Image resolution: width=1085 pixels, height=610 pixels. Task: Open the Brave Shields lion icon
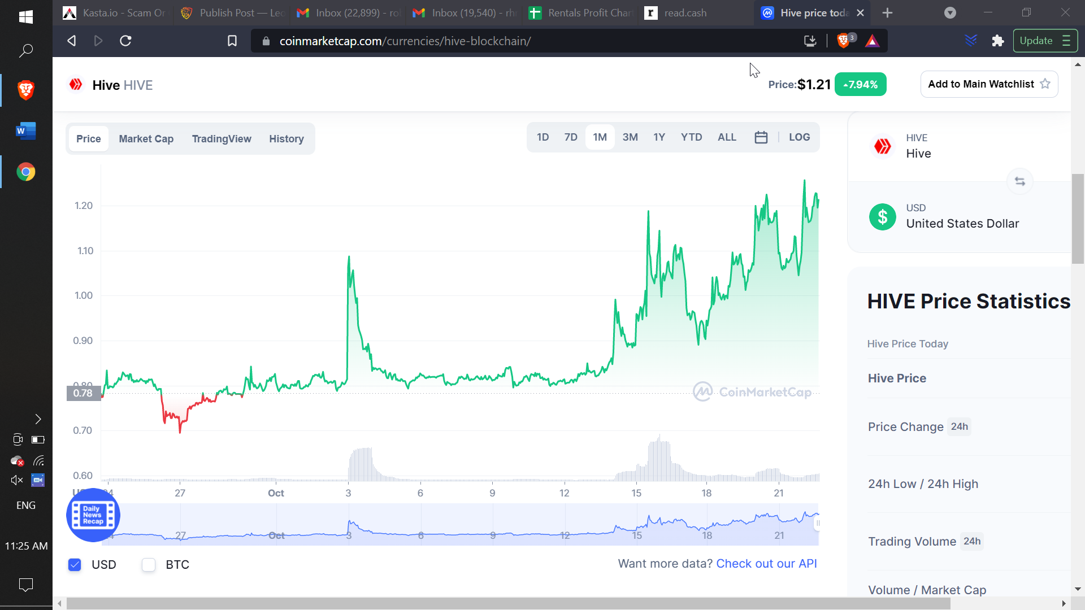843,41
